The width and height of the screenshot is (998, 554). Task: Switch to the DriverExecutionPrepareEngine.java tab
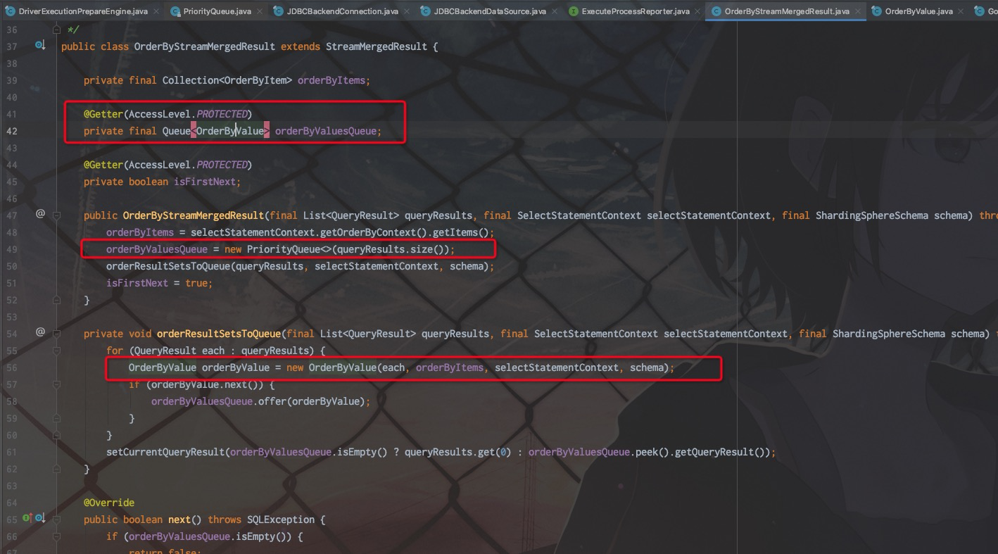tap(83, 11)
